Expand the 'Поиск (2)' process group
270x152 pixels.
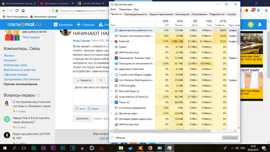pos(111,102)
